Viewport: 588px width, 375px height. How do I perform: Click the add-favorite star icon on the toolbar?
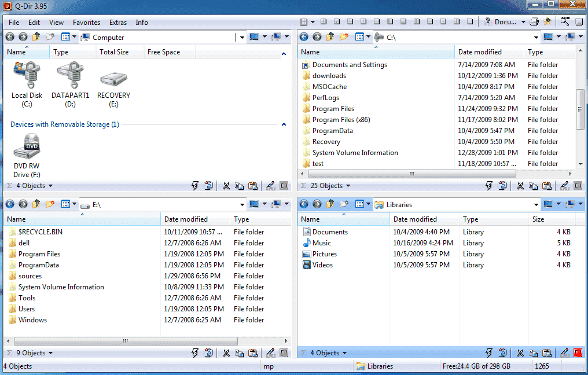click(x=548, y=21)
